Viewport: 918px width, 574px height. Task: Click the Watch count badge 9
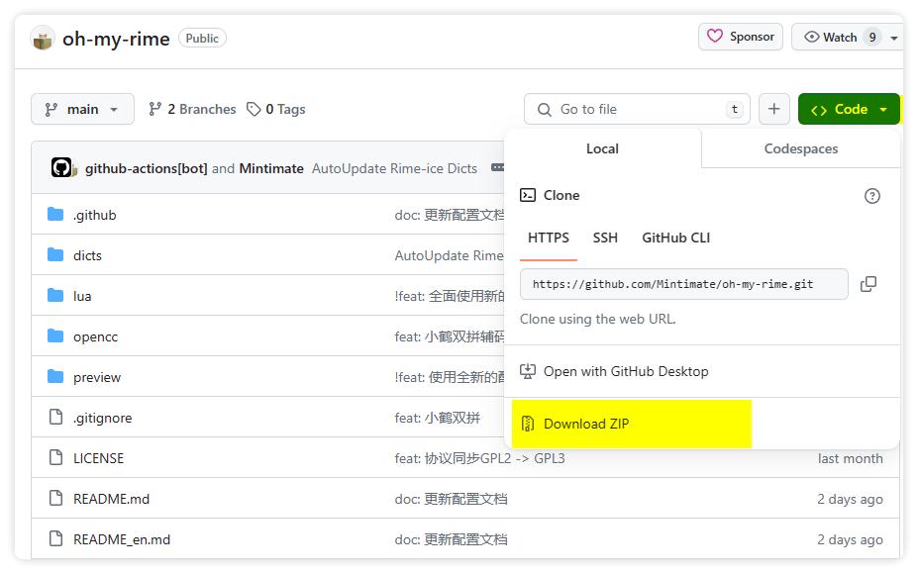pos(872,37)
